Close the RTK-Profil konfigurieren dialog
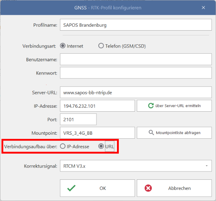 click(x=203, y=8)
